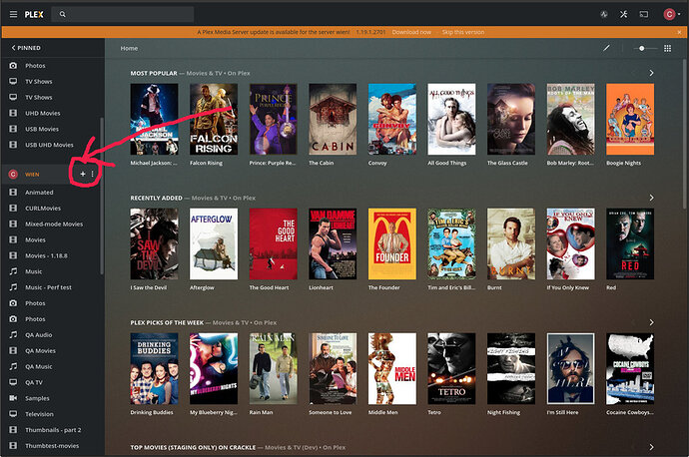Image resolution: width=689 pixels, height=457 pixels.
Task: Open the user account avatar menu
Action: pos(671,15)
